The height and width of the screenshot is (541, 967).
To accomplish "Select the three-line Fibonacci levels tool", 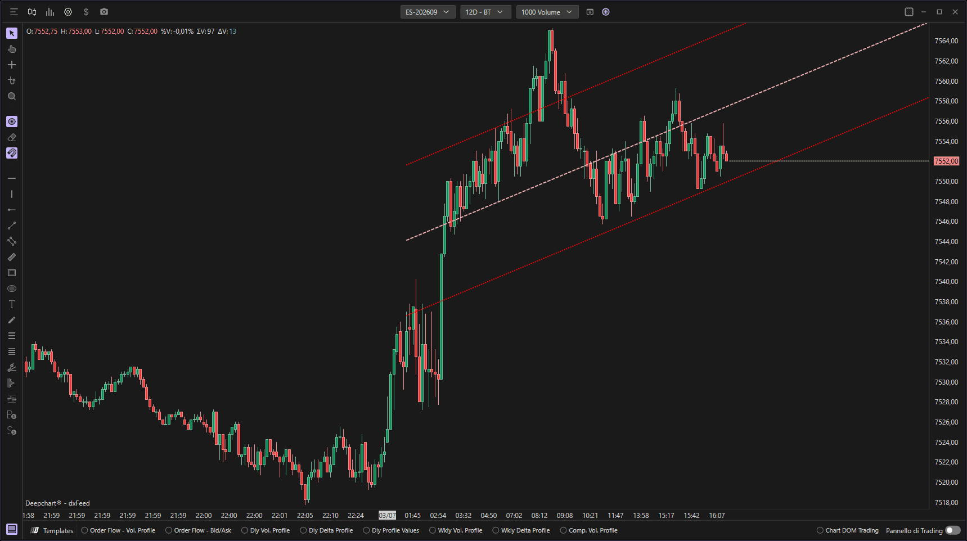I will (12, 336).
